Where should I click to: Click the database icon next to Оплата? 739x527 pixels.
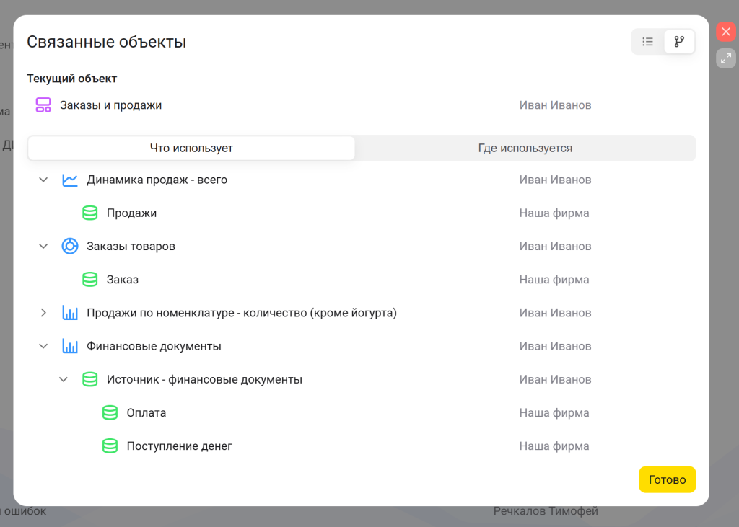(110, 413)
